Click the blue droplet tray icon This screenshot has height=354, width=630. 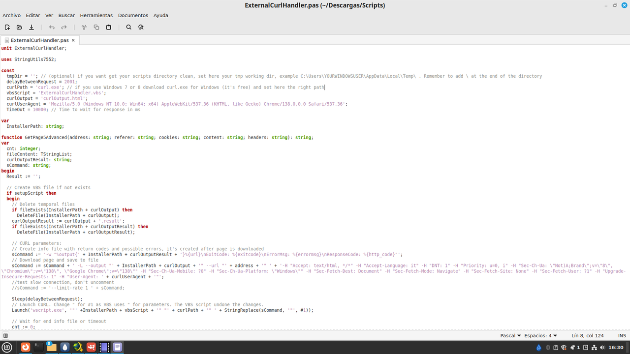[x=539, y=348]
